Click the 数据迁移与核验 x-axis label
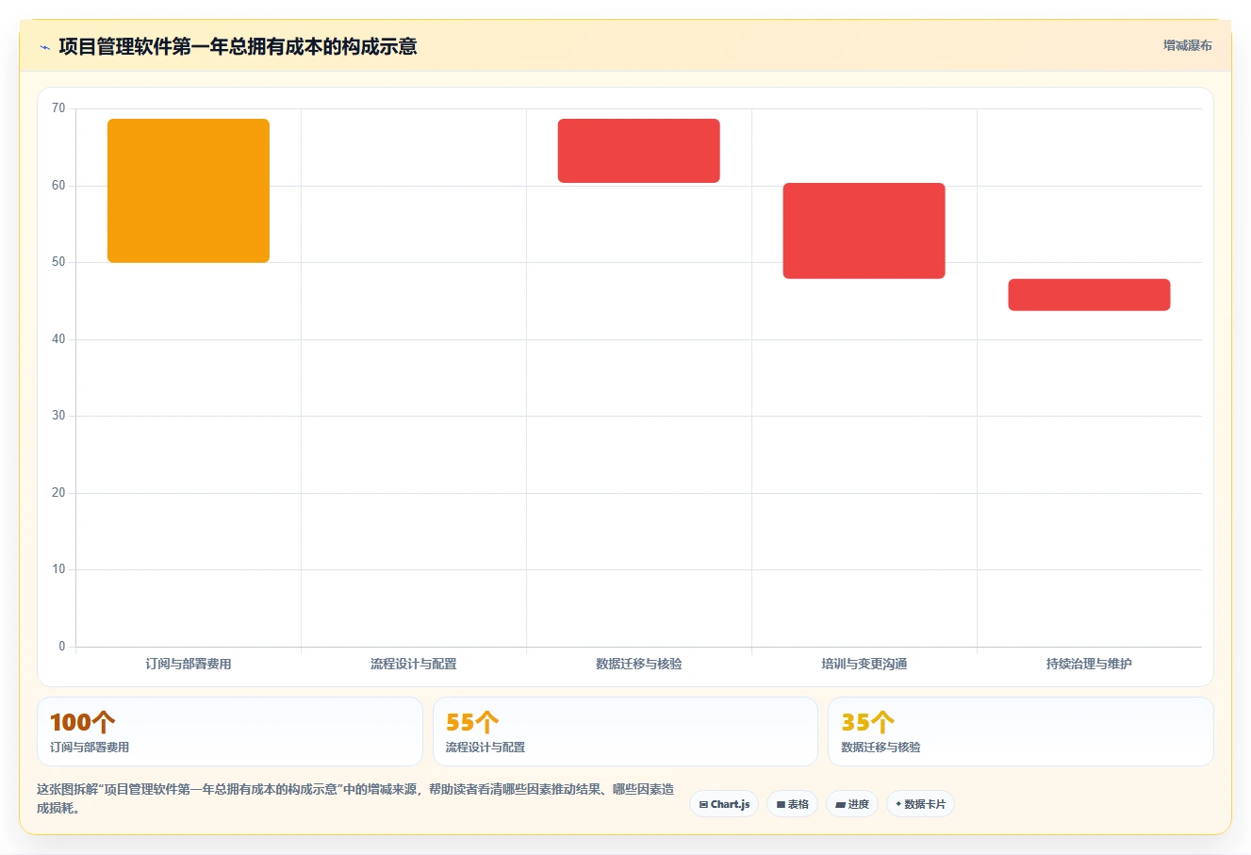1251x855 pixels. (x=638, y=664)
